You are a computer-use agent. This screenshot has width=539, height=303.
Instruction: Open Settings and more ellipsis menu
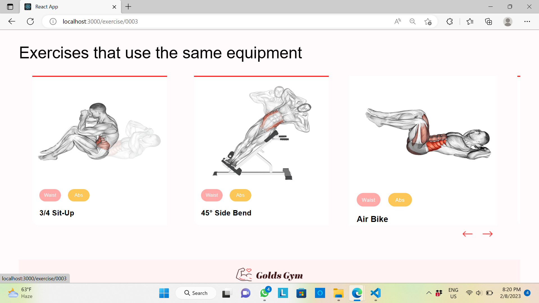coord(527,21)
